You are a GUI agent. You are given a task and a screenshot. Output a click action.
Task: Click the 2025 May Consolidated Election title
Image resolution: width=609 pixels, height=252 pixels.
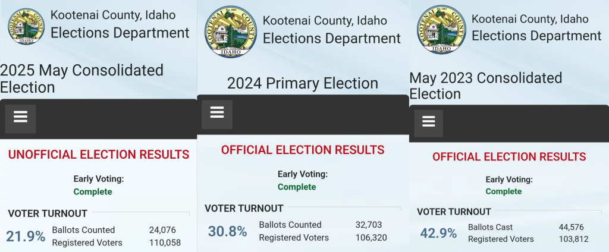[81, 79]
